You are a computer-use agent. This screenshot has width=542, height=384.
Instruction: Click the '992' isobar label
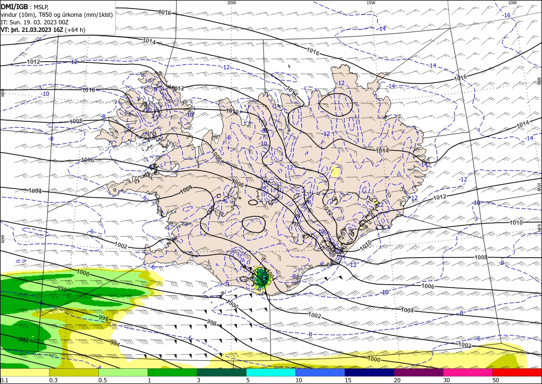click(24, 340)
